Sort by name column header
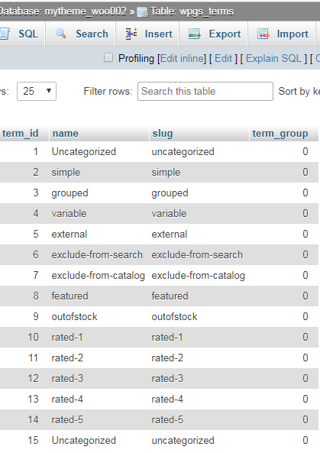The image size is (320, 453). (65, 134)
